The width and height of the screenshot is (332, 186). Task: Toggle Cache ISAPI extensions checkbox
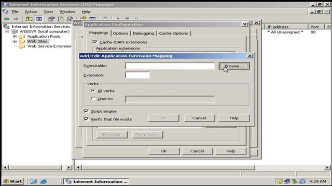(x=95, y=42)
